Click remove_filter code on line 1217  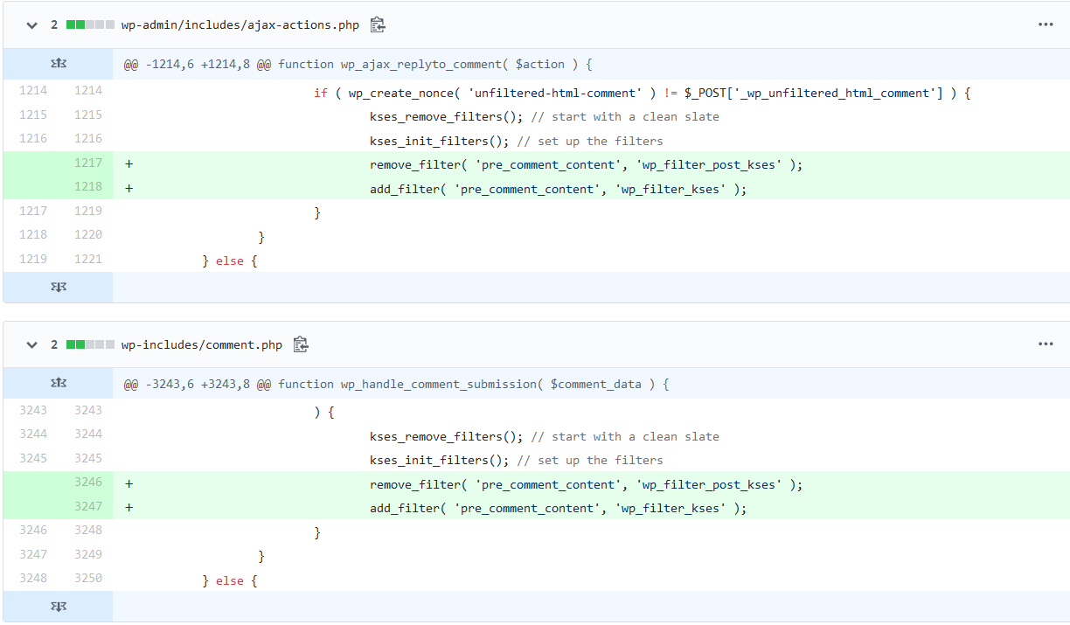point(586,165)
